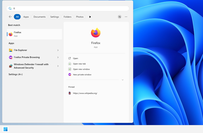Expand the Firefox actions list chevron
The image size is (203, 133).
tap(123, 80)
